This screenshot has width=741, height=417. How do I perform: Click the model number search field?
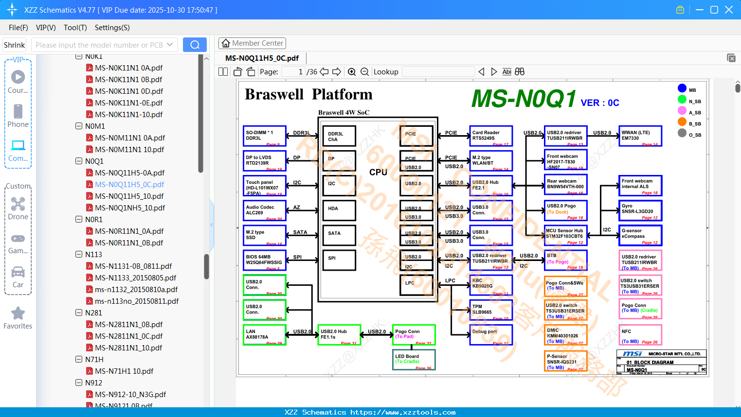pyautogui.click(x=99, y=45)
